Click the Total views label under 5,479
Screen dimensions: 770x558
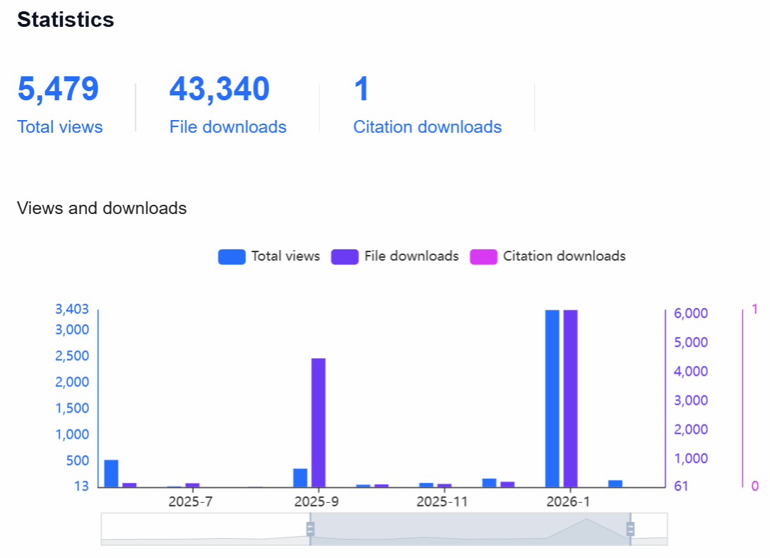pyautogui.click(x=60, y=127)
